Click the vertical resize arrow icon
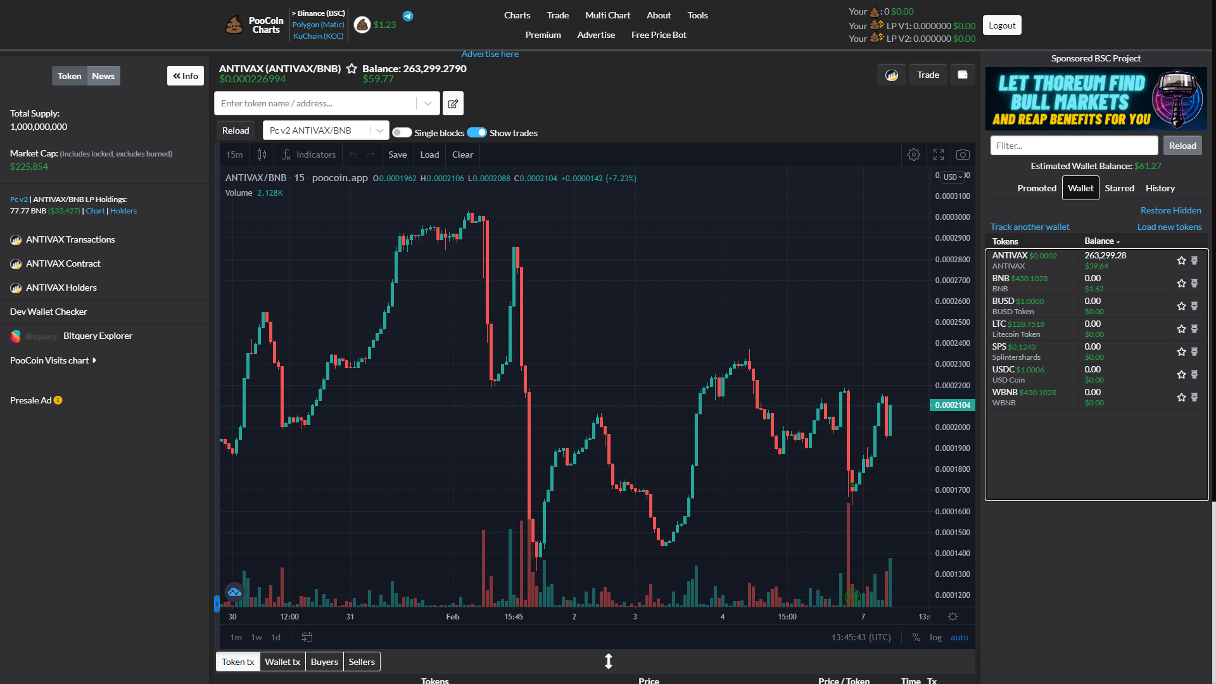 tap(608, 661)
